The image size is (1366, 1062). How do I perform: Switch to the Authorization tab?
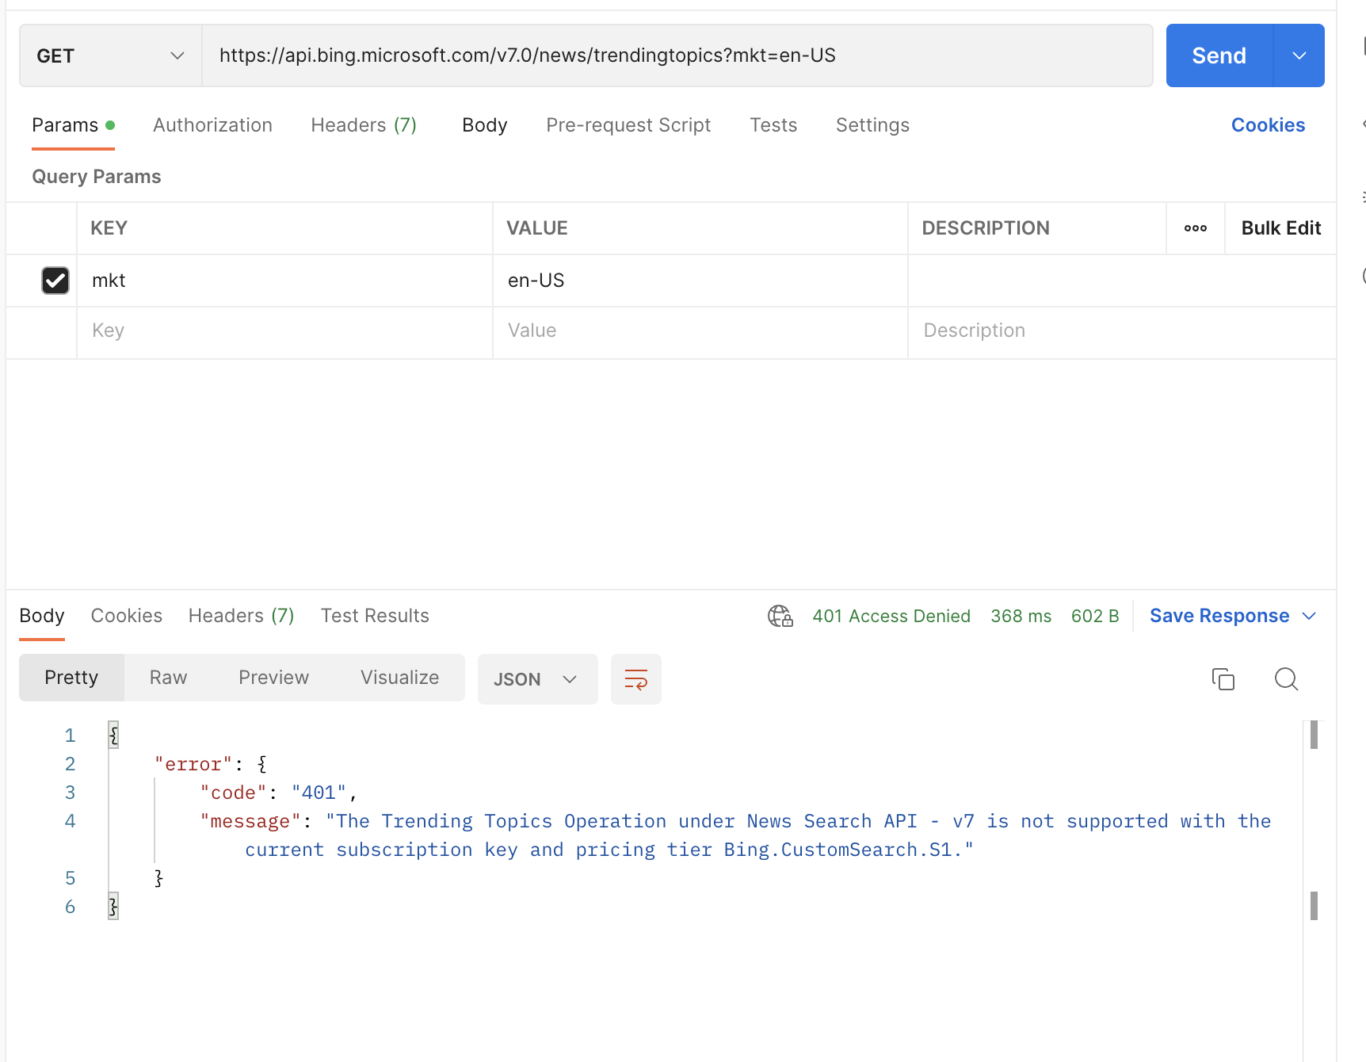pyautogui.click(x=212, y=124)
